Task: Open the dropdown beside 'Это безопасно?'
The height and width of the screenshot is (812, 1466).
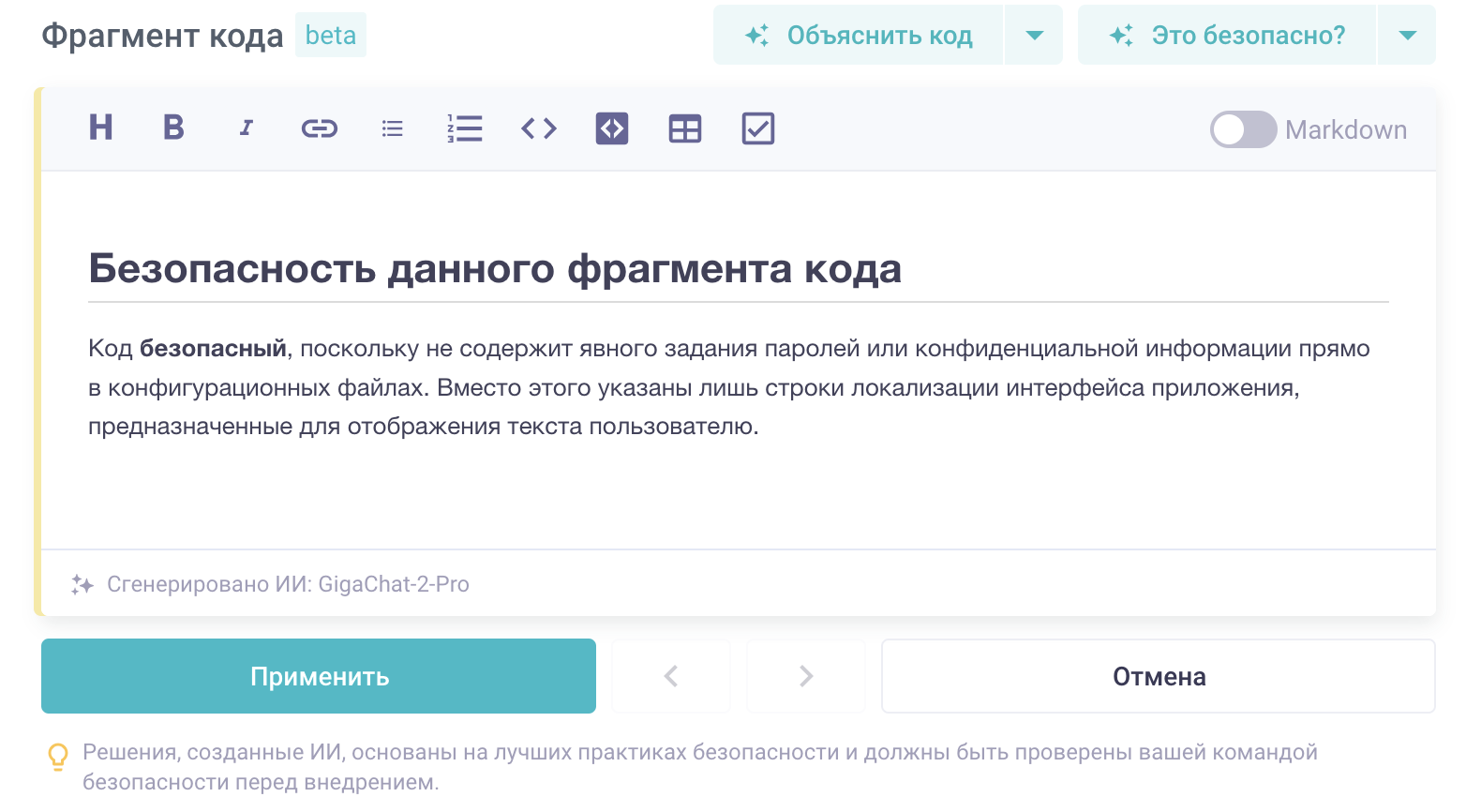Action: (1407, 36)
